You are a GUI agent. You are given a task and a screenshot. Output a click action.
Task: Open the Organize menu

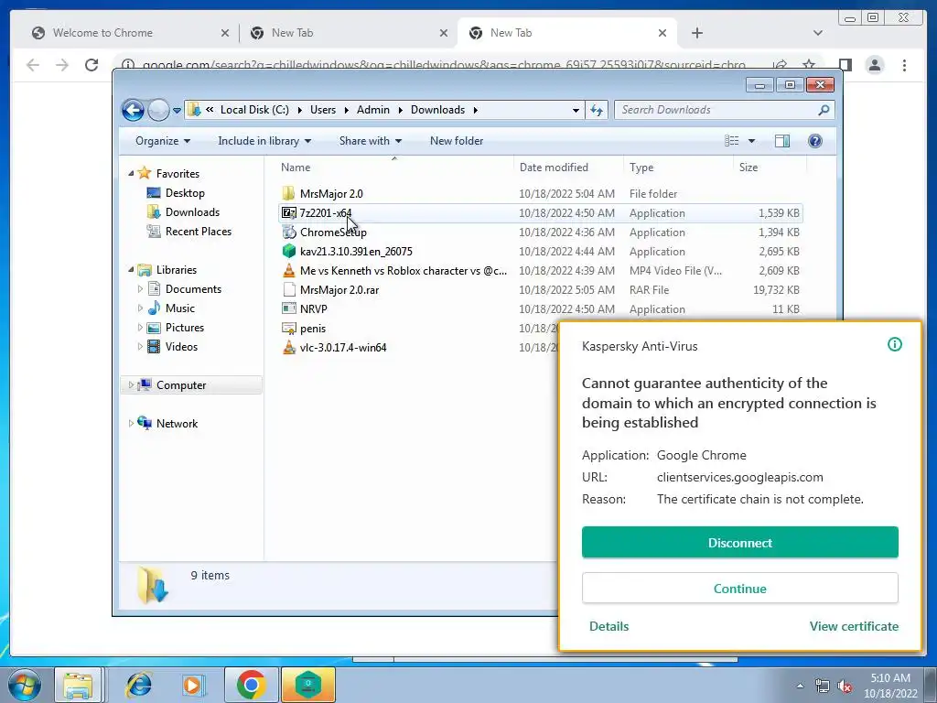pos(163,141)
